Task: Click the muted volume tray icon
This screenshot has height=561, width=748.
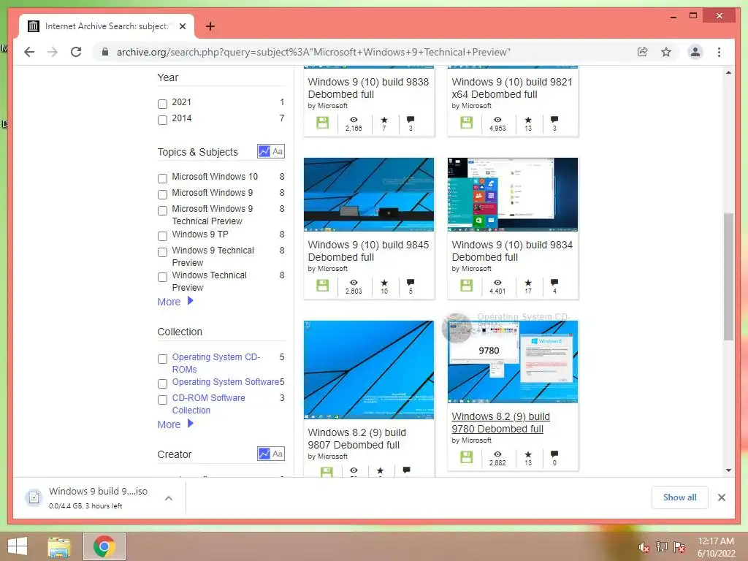Action: pos(644,547)
